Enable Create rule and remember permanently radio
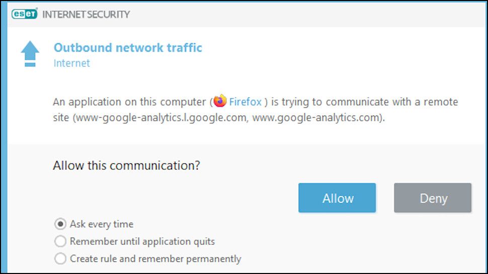488x274 pixels. pos(60,259)
